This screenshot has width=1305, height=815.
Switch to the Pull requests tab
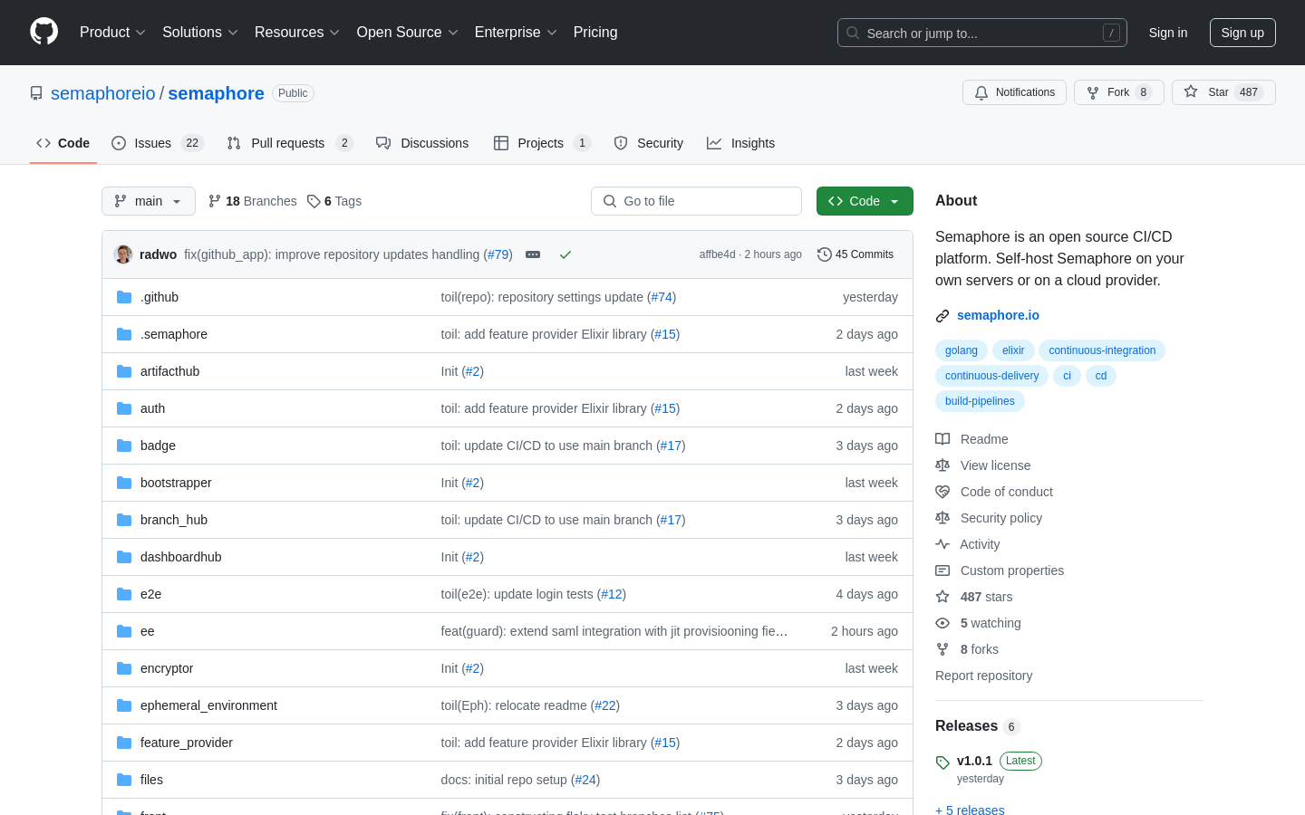290,143
